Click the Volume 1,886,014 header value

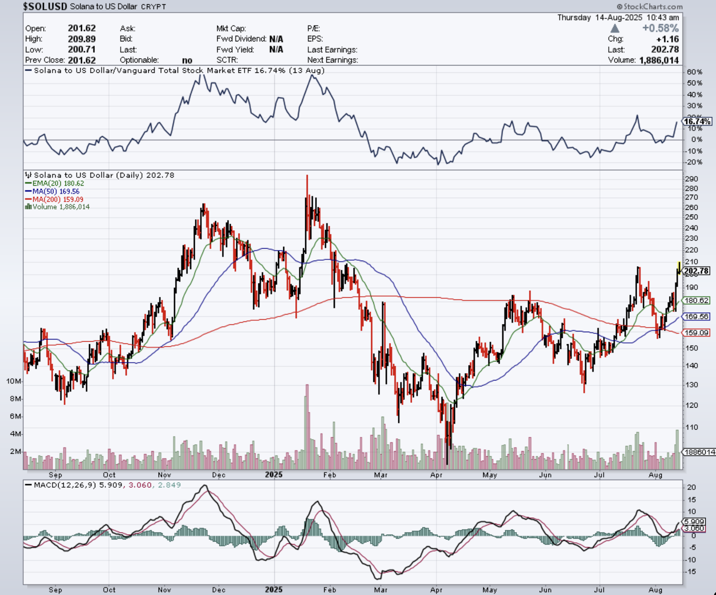[659, 60]
